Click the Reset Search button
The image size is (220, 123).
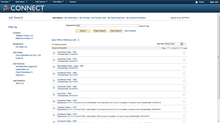100,31
